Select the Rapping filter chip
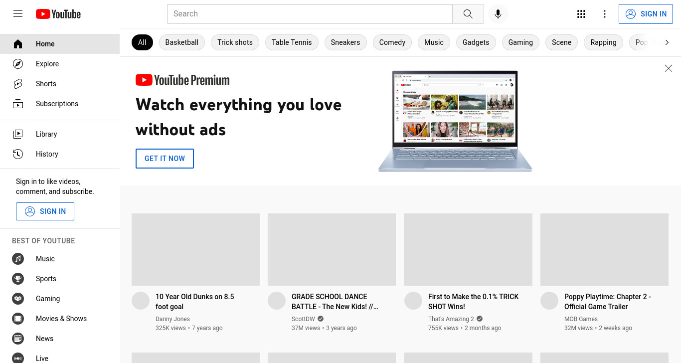 603,42
